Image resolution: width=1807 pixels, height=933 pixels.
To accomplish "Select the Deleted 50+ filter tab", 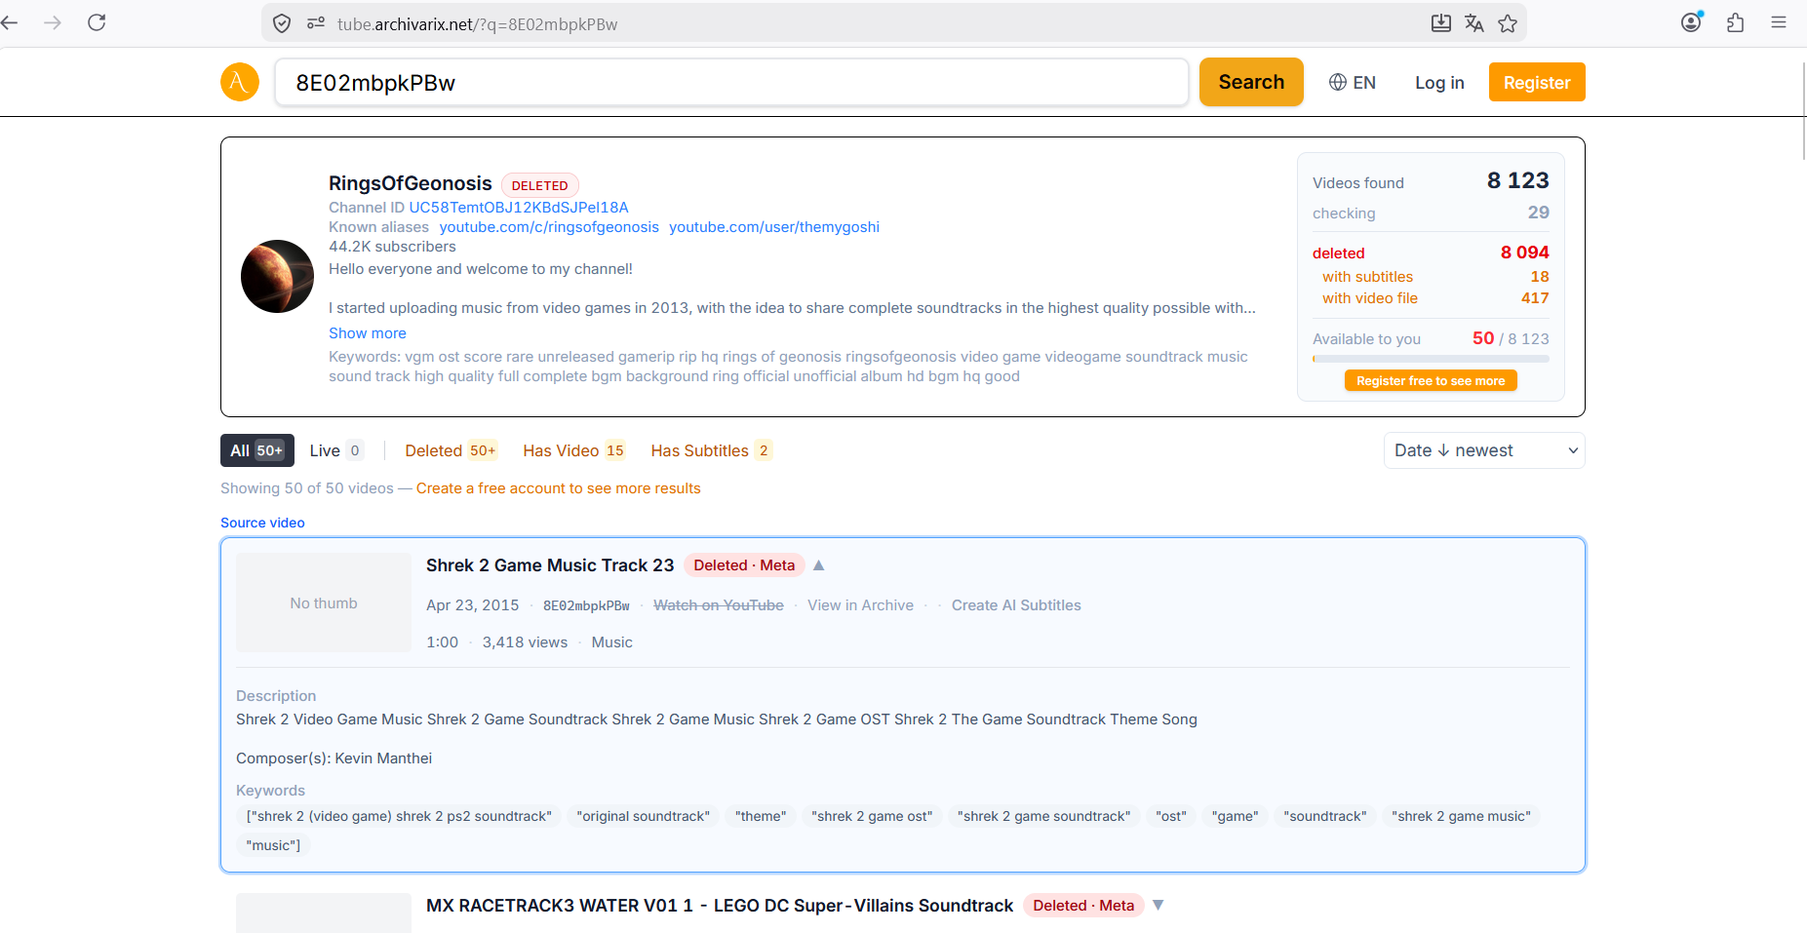I will pyautogui.click(x=451, y=450).
